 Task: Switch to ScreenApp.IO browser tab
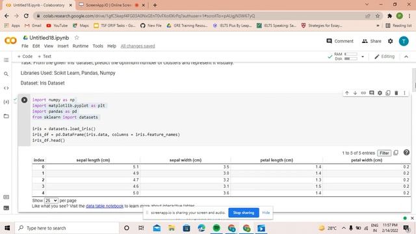point(109,5)
